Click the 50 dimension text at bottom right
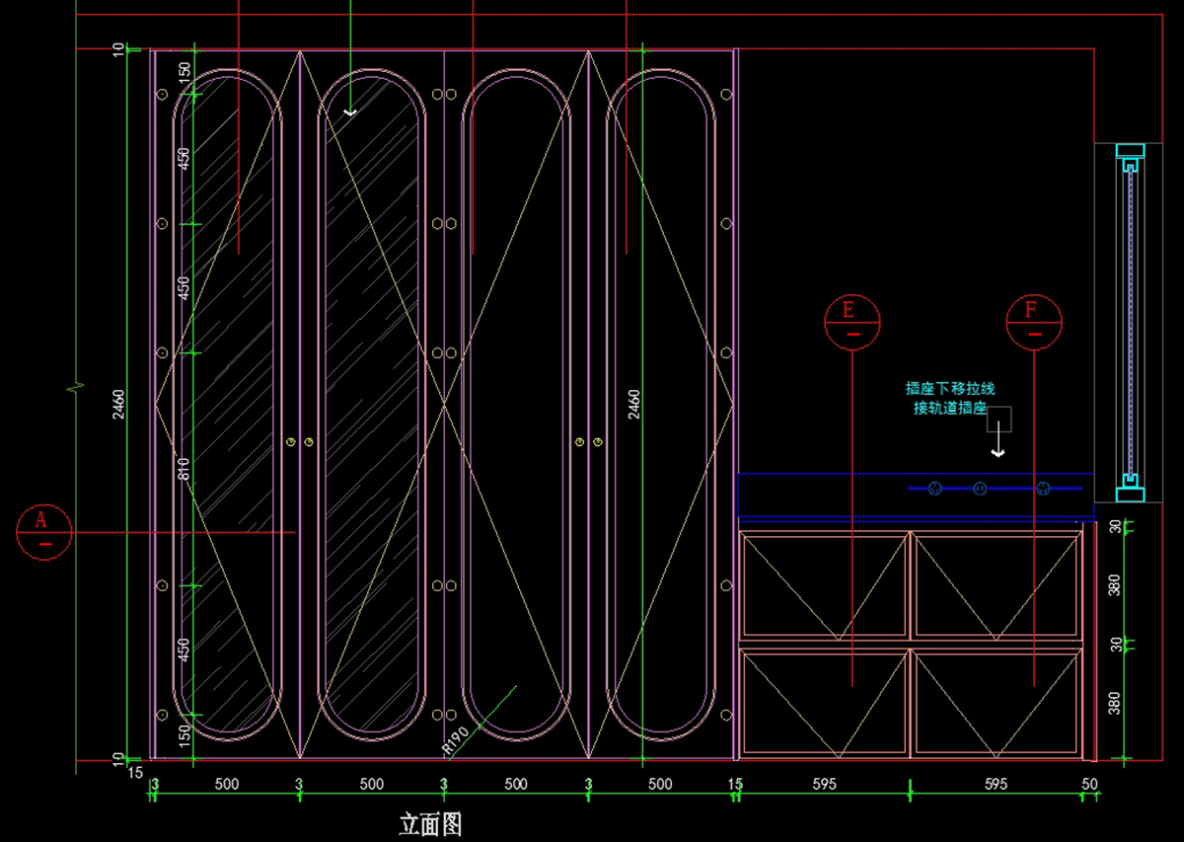1184x842 pixels. [1089, 785]
